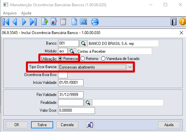Click the icon button beside Cancela
Image resolution: width=186 pixels, height=132 pixels.
coord(90,125)
